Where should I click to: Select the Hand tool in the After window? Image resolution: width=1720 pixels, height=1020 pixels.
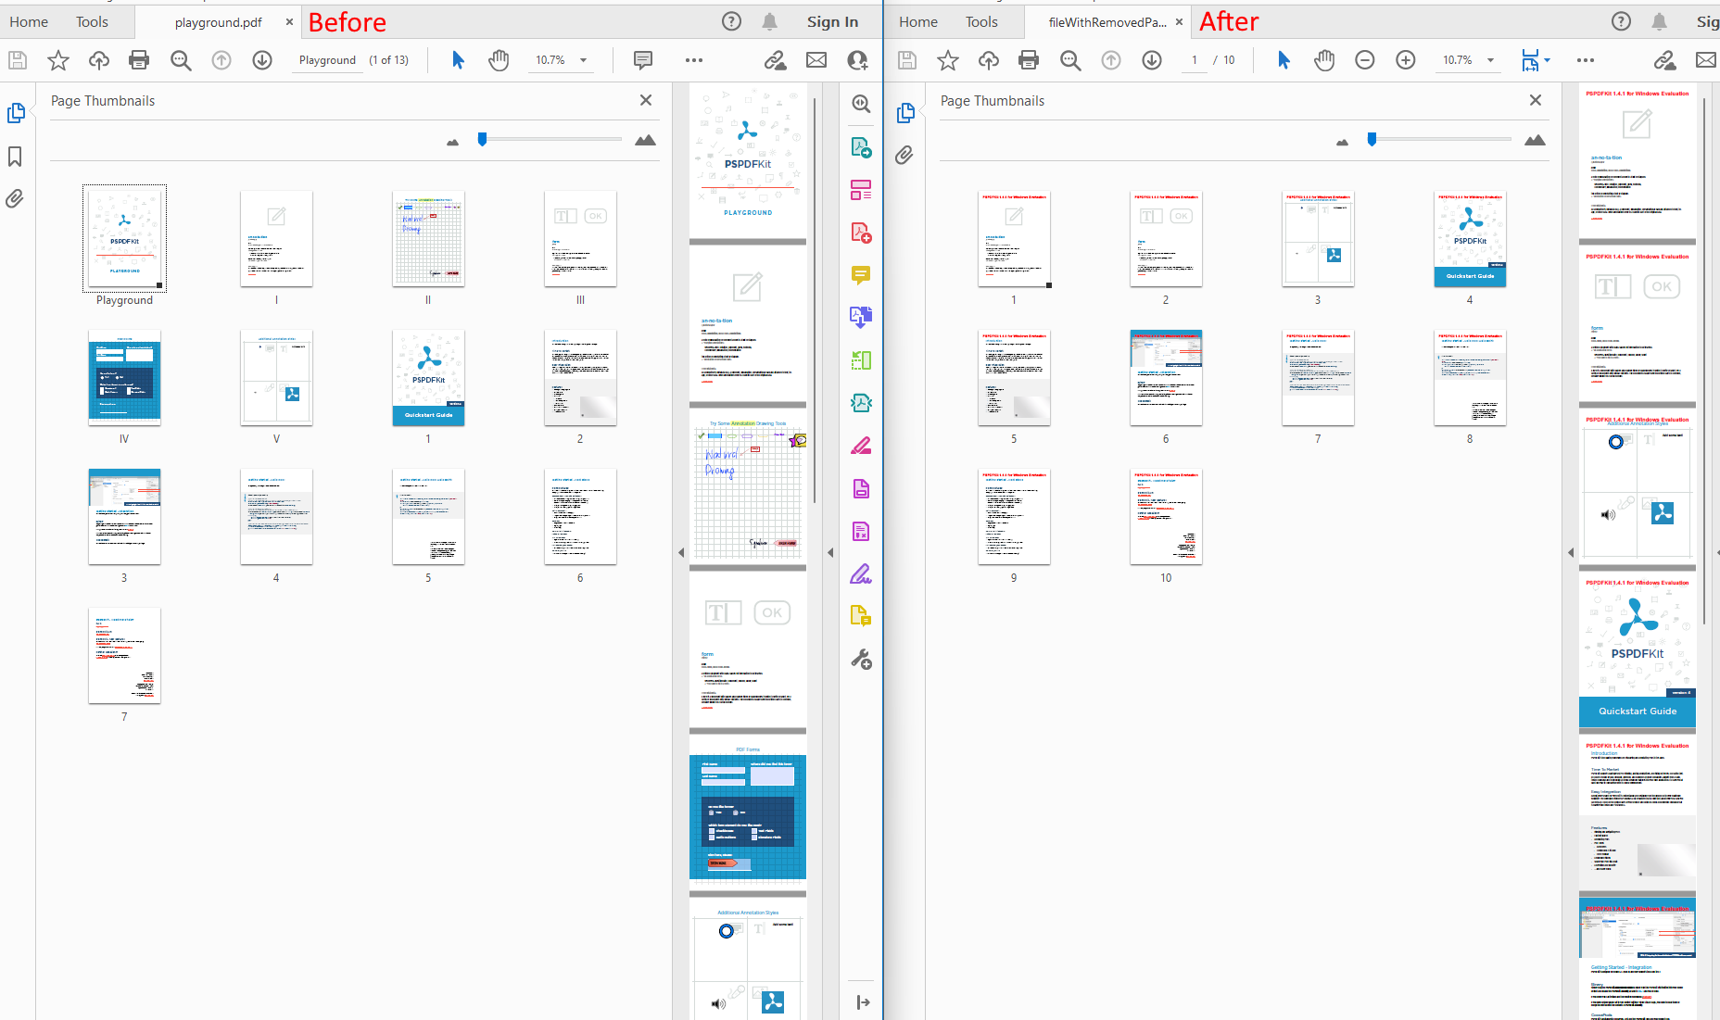pyautogui.click(x=1324, y=59)
